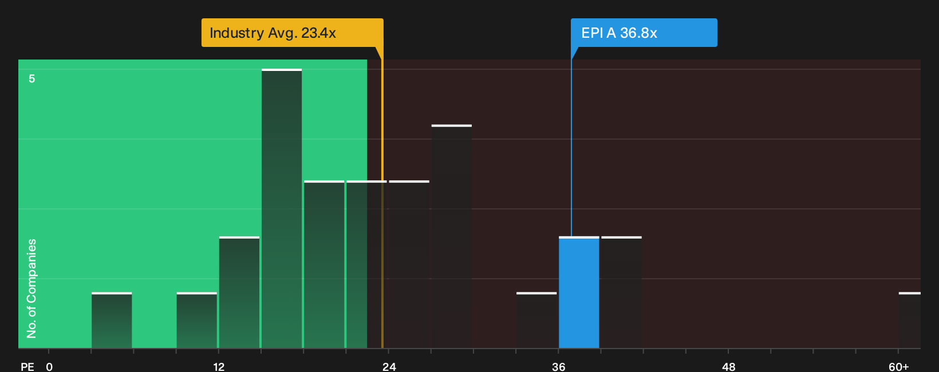Click the 60+ bar at the chart edge

(x=910, y=320)
